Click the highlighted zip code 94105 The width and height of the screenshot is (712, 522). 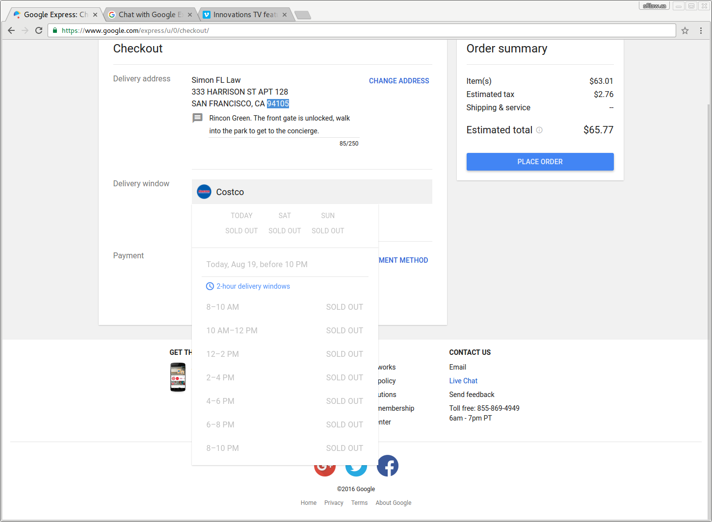point(278,103)
